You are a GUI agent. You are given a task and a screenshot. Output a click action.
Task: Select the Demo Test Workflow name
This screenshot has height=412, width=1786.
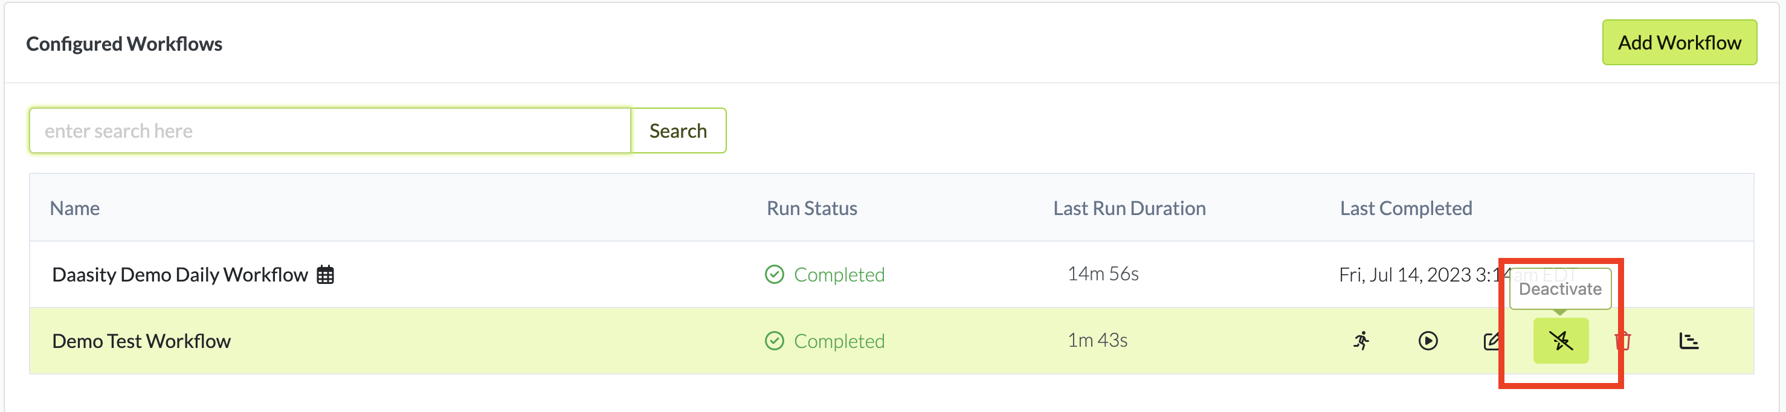(141, 341)
